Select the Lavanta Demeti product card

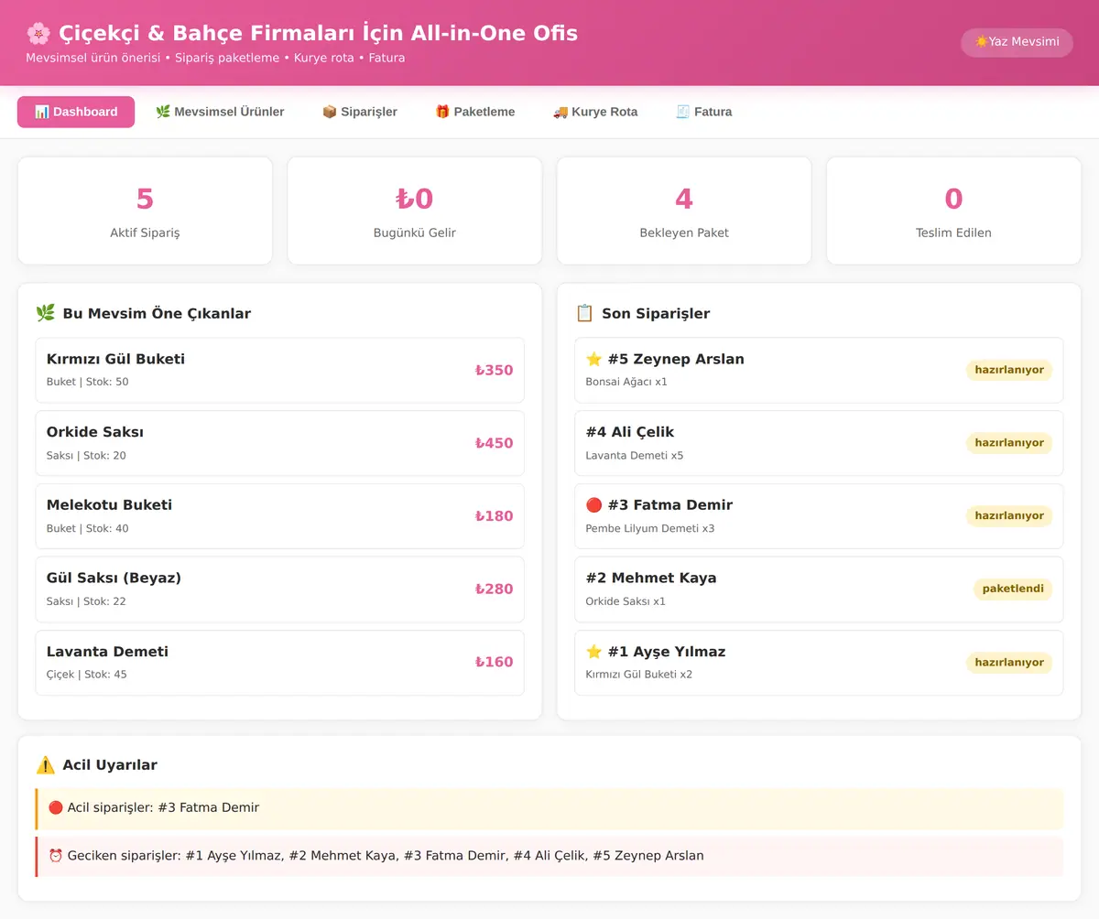(x=280, y=663)
